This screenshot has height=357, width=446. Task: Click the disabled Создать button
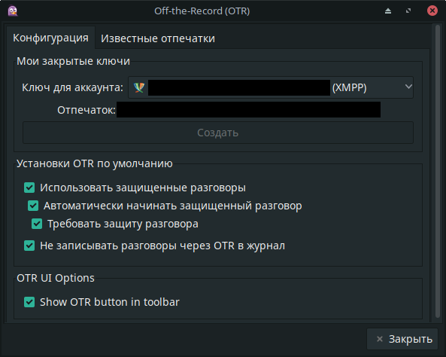218,133
